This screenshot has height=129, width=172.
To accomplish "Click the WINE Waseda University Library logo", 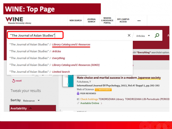I will point(18,21).
